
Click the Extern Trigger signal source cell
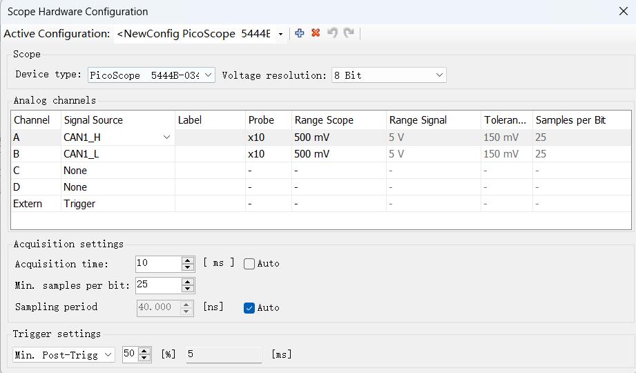click(x=117, y=204)
